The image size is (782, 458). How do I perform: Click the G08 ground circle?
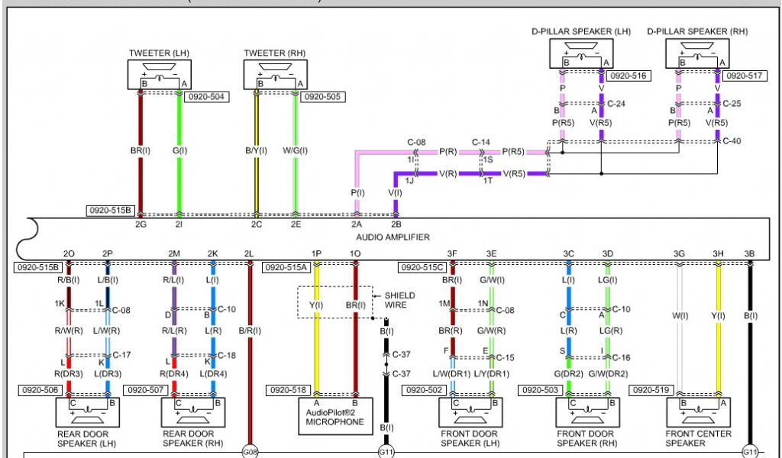(x=250, y=451)
